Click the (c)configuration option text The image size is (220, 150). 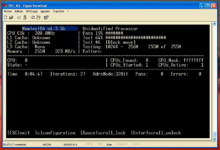point(55,133)
